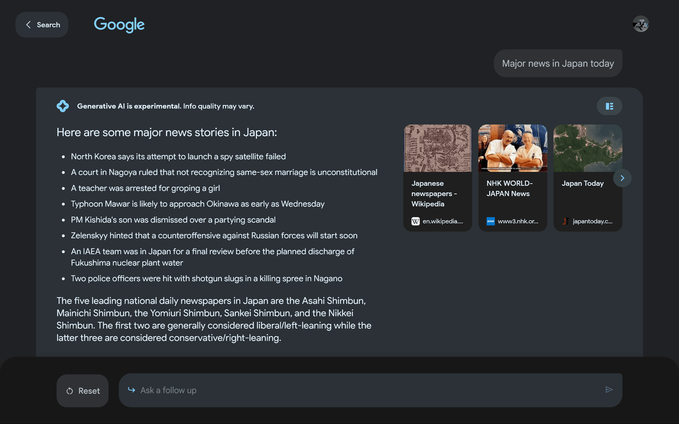Click the Zelenskyy counteroffensive bullet

pyautogui.click(x=214, y=236)
